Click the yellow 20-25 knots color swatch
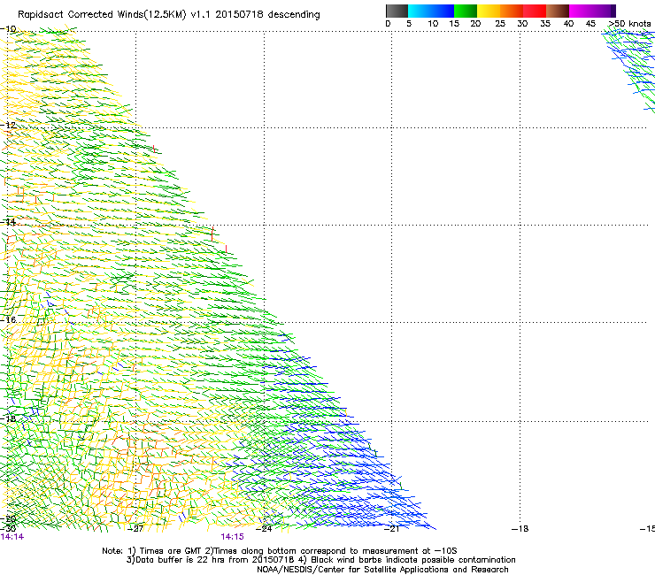Image resolution: width=655 pixels, height=575 pixels. (x=489, y=11)
